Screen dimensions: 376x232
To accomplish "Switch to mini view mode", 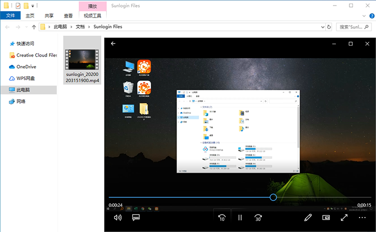I will click(x=326, y=217).
